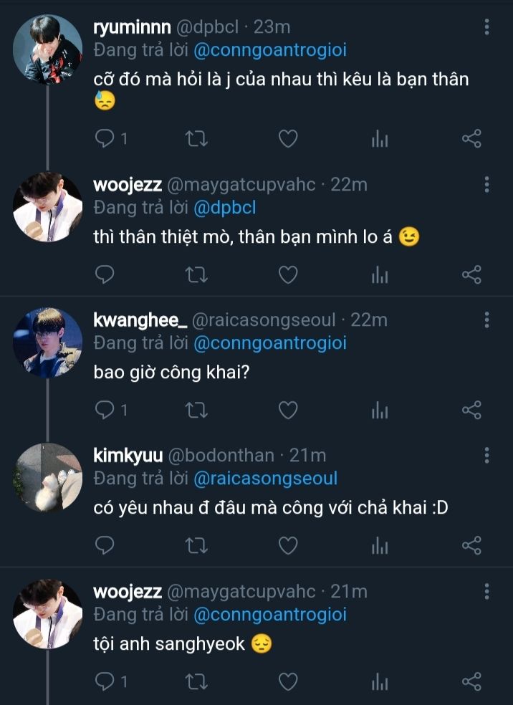The image size is (513, 705).
Task: Like kimkyuu's tweet
Action: (287, 546)
